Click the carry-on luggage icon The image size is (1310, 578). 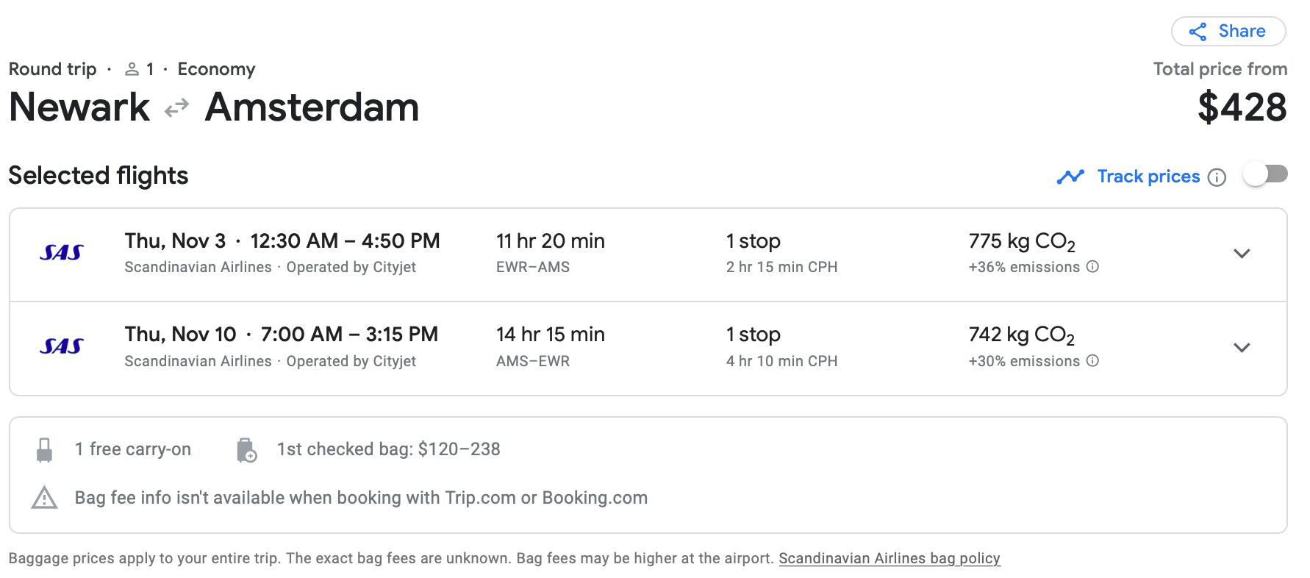(44, 450)
